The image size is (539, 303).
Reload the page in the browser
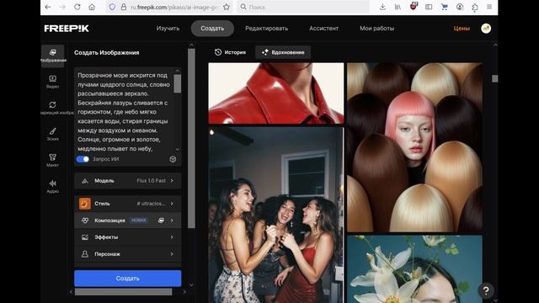tap(77, 7)
